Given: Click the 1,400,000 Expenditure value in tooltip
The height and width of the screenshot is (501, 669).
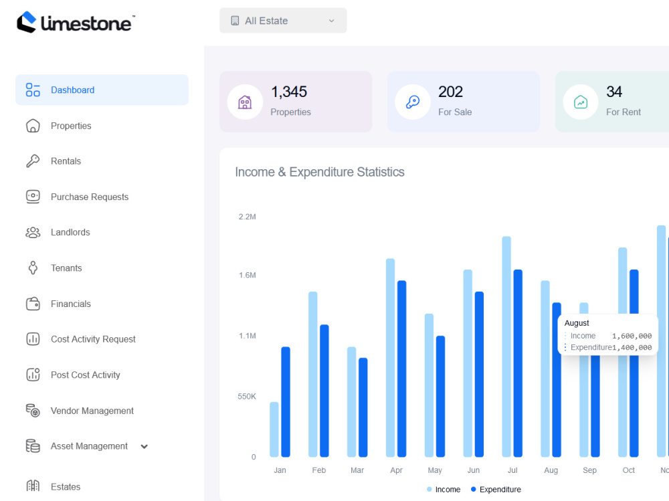Looking at the screenshot, I should coord(632,347).
